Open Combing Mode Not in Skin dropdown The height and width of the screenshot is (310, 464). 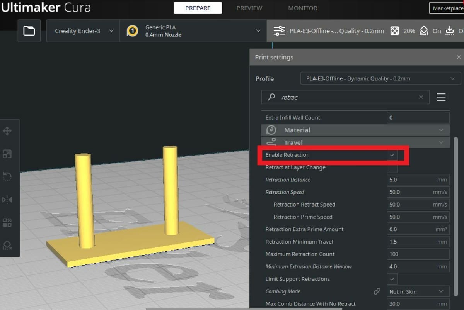pos(418,291)
